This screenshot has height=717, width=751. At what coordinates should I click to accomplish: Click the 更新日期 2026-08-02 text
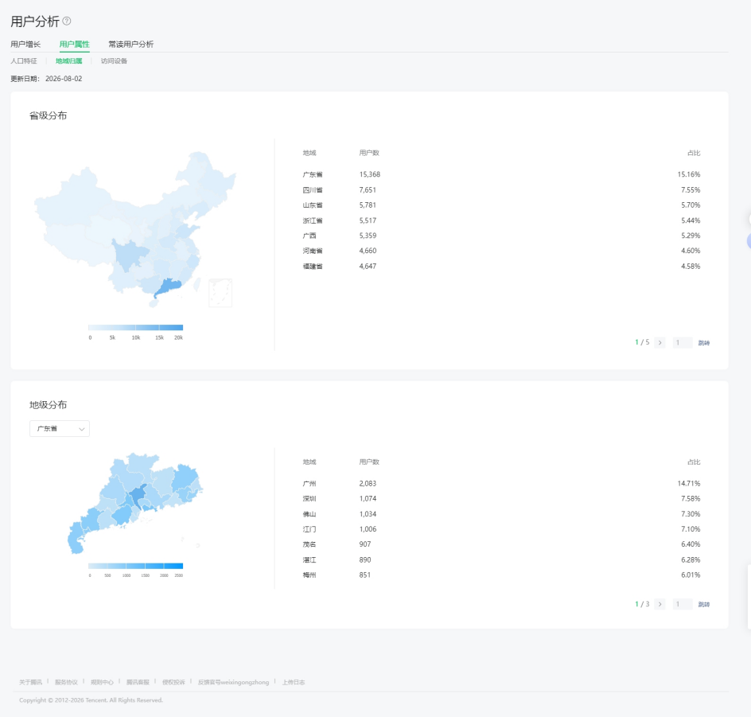point(46,79)
